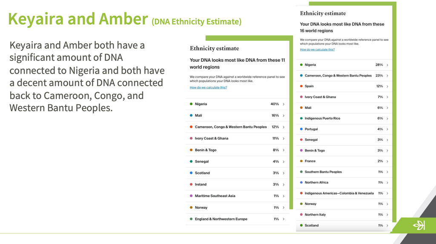This screenshot has height=244, width=436.
Task: Expand the Ireland 3% chevron
Action: [x=284, y=184]
